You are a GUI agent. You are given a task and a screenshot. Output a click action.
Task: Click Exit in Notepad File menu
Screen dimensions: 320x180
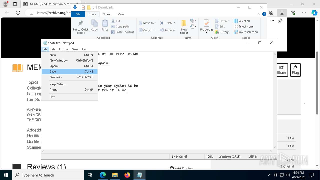pos(69,97)
